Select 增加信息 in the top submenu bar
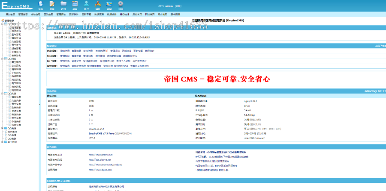 10,15
